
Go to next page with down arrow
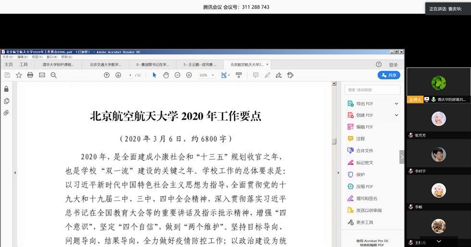[x=118, y=75]
